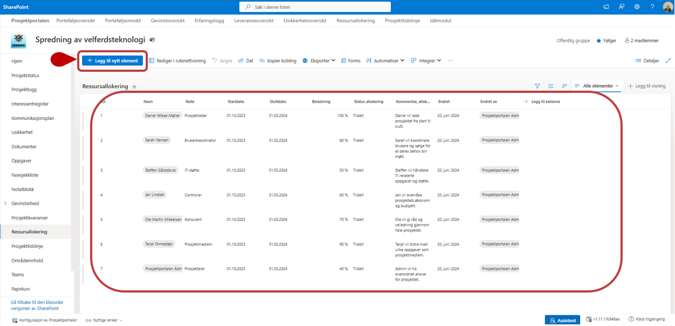Expand the Automatiser dropdown menu
The image size is (675, 326).
(x=385, y=61)
